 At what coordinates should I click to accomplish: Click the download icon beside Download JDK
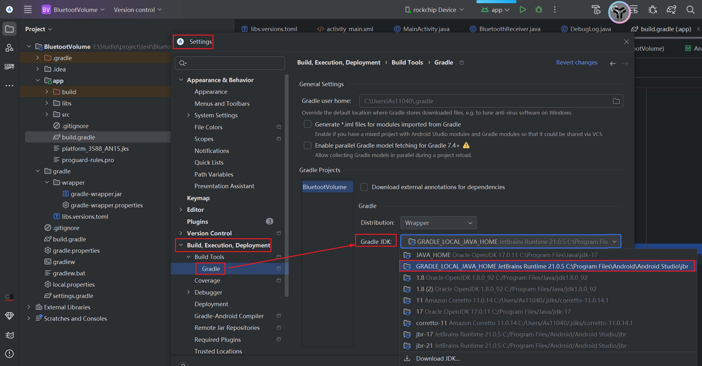407,358
